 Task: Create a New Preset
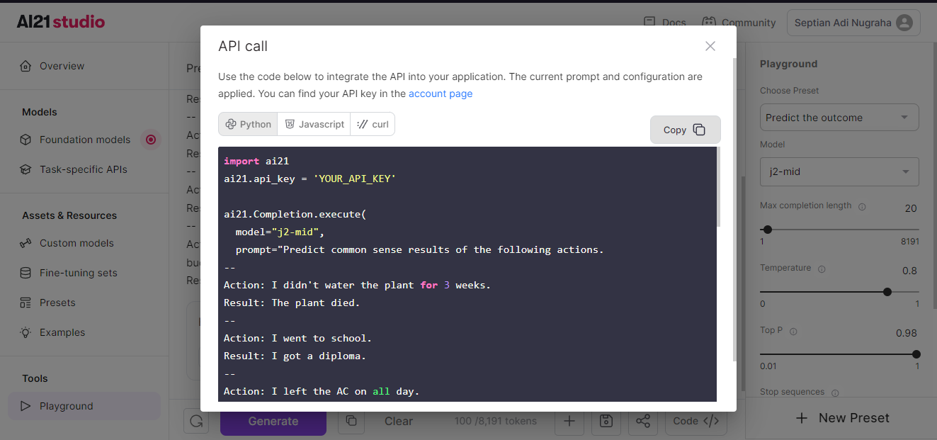(841, 418)
